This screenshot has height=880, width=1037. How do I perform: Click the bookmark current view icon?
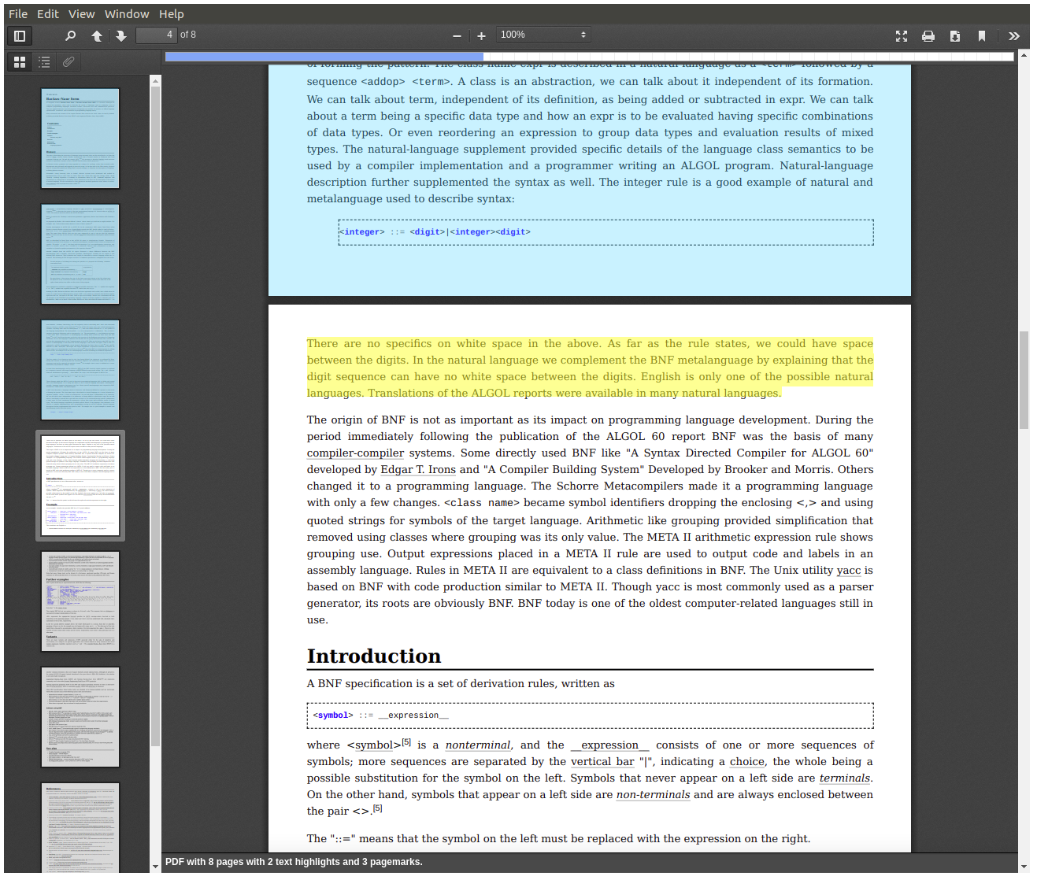(x=982, y=36)
